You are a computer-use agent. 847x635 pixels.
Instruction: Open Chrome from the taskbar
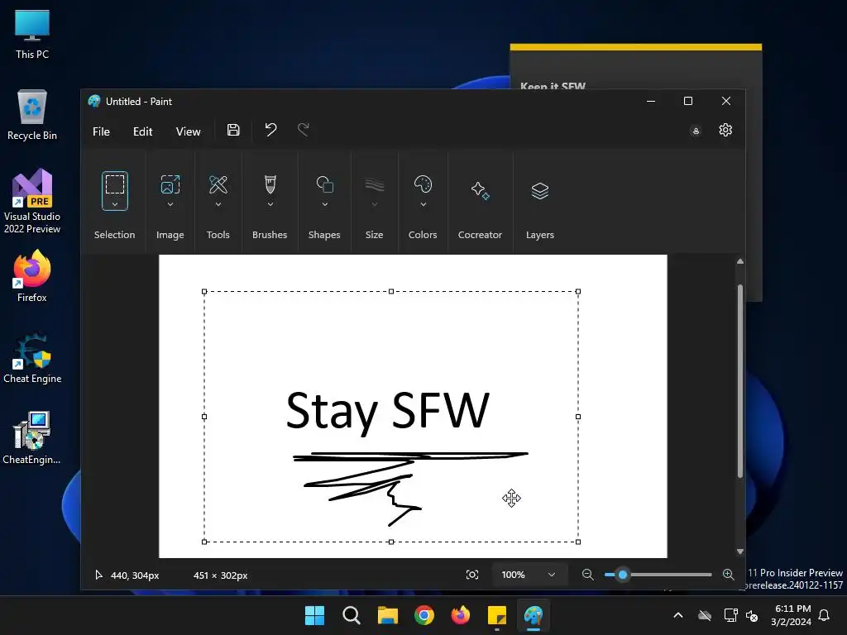424,615
